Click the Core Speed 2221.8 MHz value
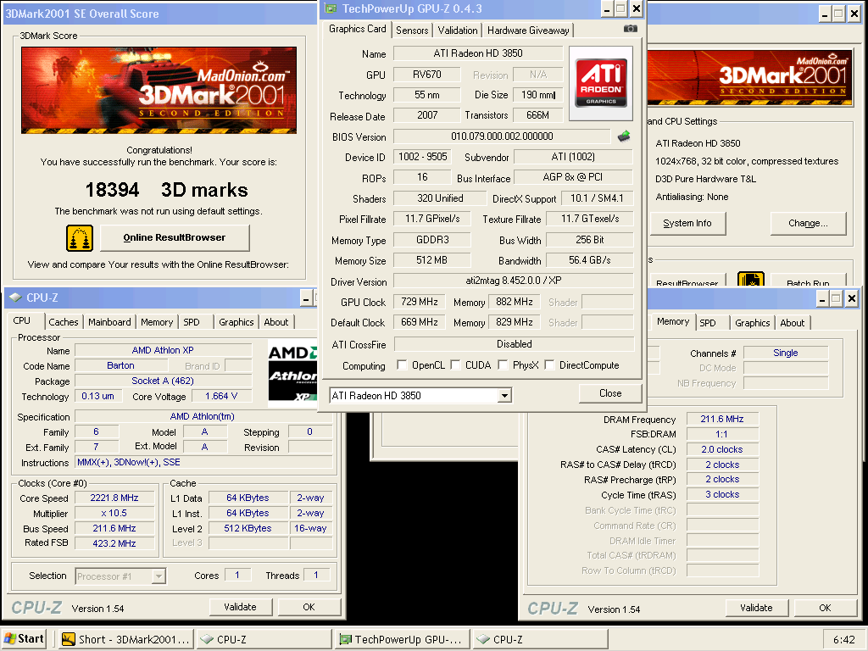 point(114,498)
